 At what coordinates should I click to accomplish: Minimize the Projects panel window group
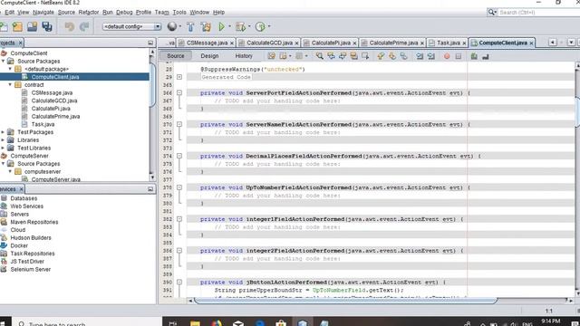[150, 43]
